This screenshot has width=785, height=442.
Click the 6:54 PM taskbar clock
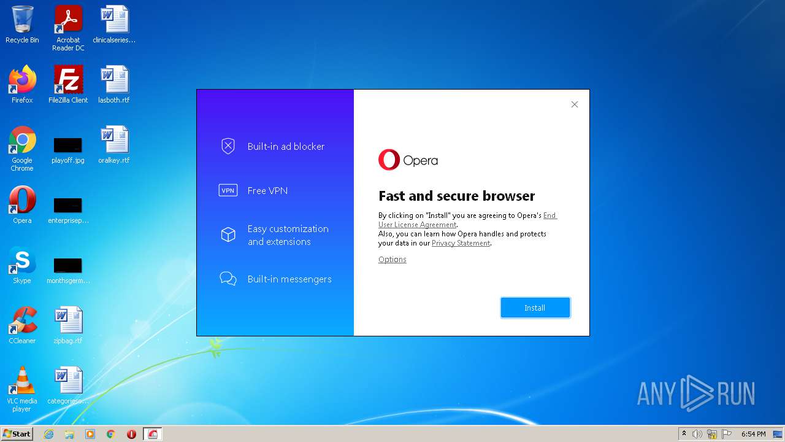pyautogui.click(x=753, y=434)
